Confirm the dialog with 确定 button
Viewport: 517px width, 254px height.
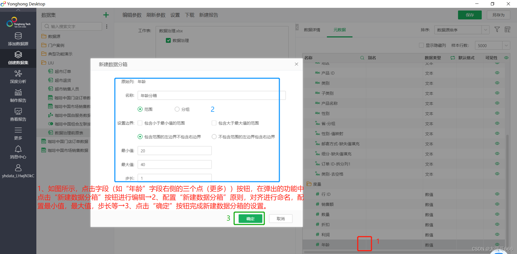click(x=250, y=219)
